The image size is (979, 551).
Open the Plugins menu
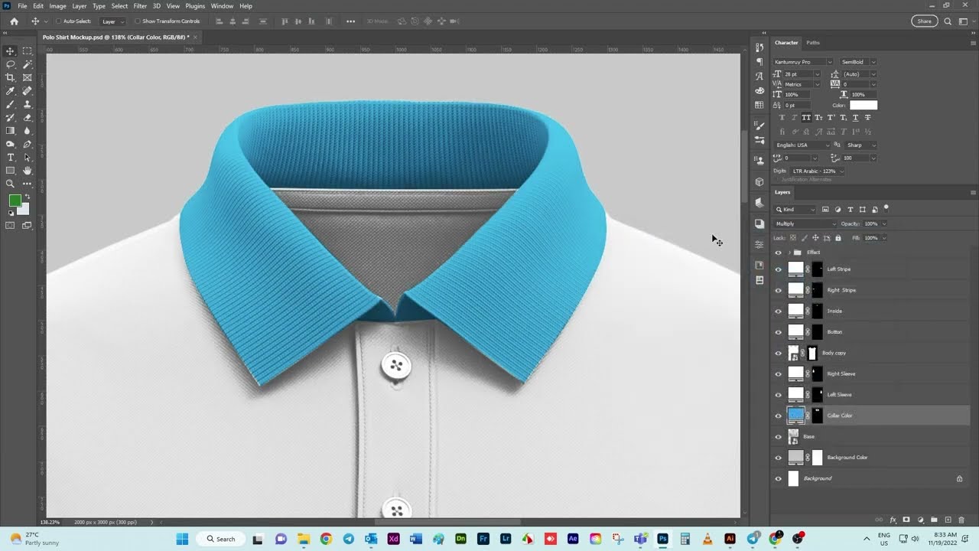pyautogui.click(x=195, y=6)
